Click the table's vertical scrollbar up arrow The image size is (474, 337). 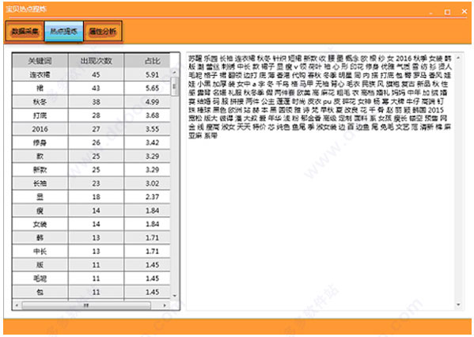tap(174, 73)
